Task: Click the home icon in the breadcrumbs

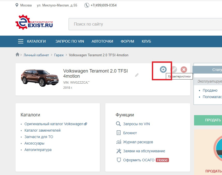Action: coord(17,55)
